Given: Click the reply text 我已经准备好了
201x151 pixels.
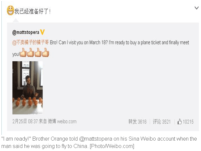Looking at the screenshot, I should click(x=32, y=11).
